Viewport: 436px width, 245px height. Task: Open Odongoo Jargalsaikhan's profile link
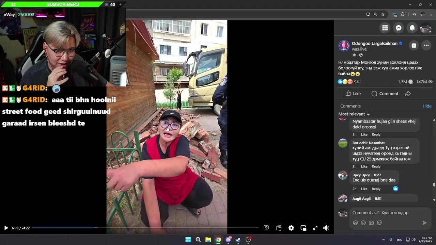pos(375,44)
